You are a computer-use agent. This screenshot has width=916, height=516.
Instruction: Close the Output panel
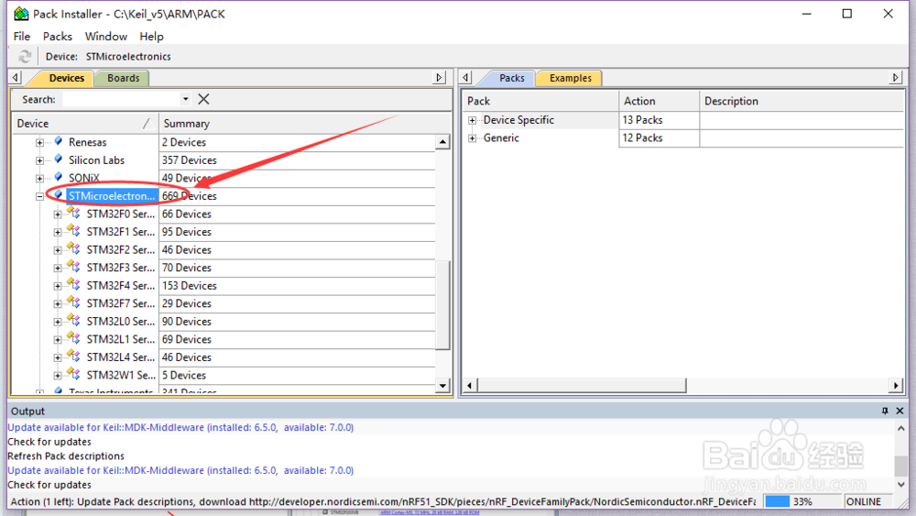coord(900,411)
